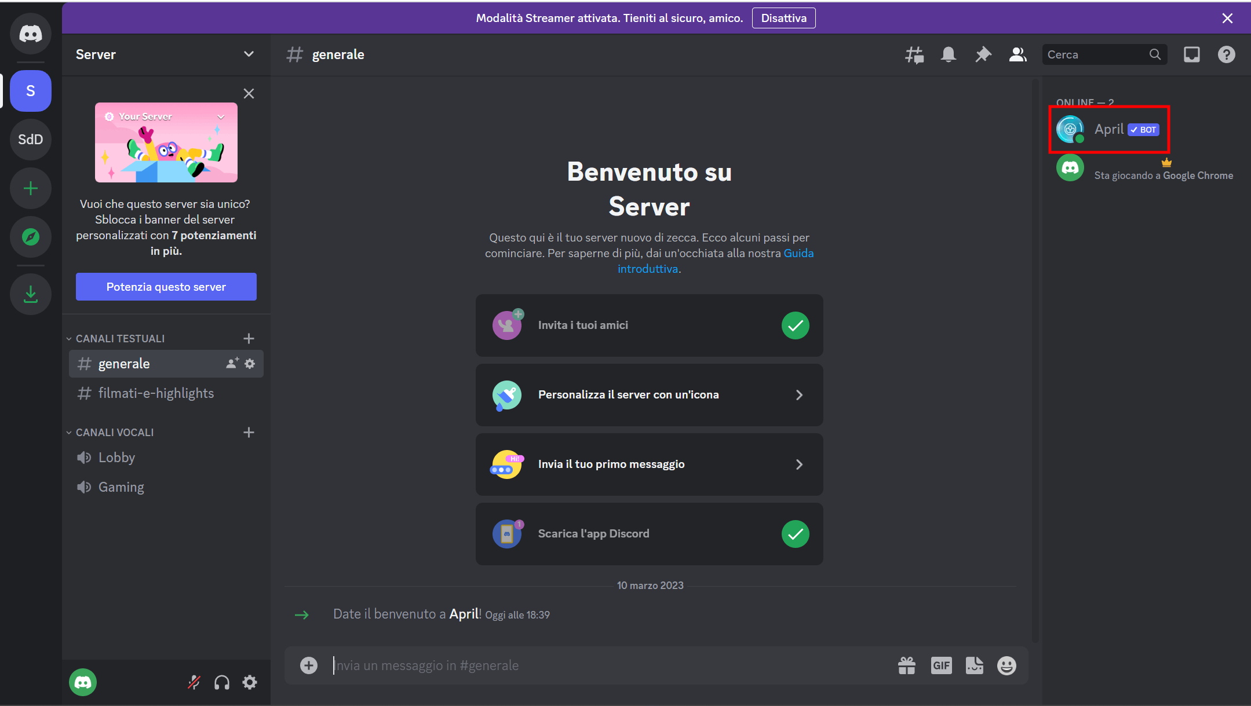The height and width of the screenshot is (706, 1251).
Task: Click the gift Nitro icon
Action: click(x=907, y=665)
